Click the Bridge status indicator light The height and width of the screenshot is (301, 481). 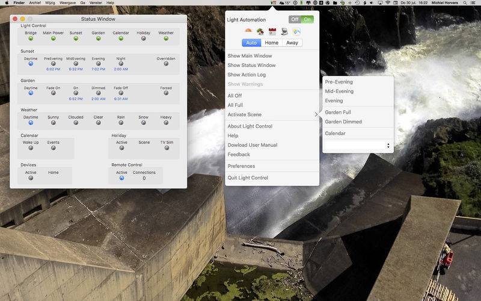pyautogui.click(x=31, y=39)
